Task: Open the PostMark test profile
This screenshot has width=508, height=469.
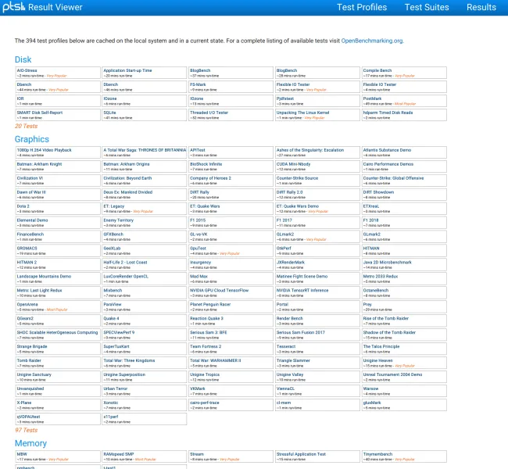Action: pos(404,101)
